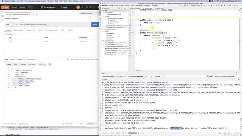Open the com.example.demoapp process dropdown
Image resolution: width=242 pixels, height=136 pixels.
pyautogui.click(x=140, y=76)
